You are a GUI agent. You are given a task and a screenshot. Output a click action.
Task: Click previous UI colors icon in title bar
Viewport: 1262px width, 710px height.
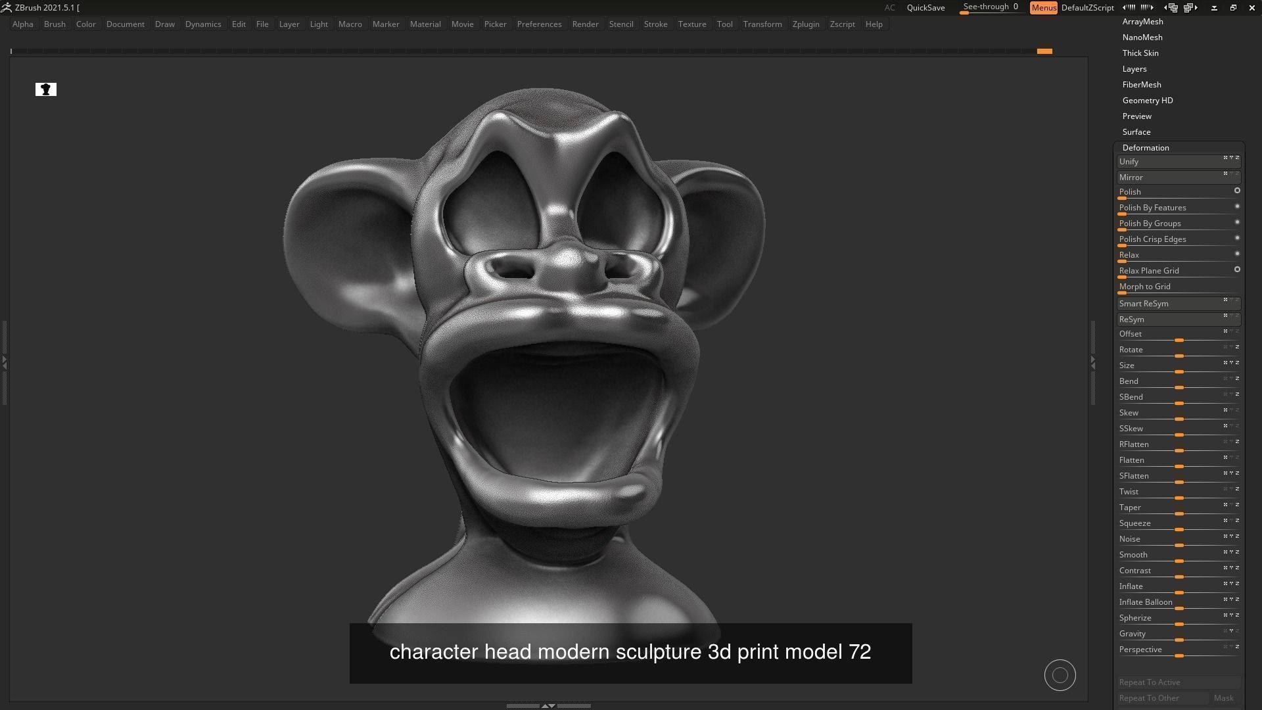click(x=1129, y=8)
